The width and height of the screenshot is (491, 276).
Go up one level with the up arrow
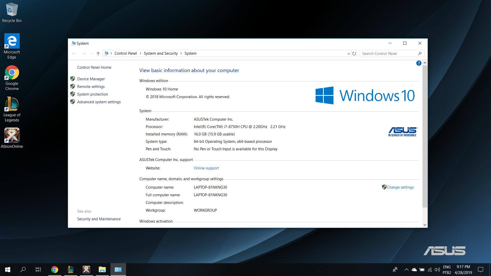click(x=98, y=54)
